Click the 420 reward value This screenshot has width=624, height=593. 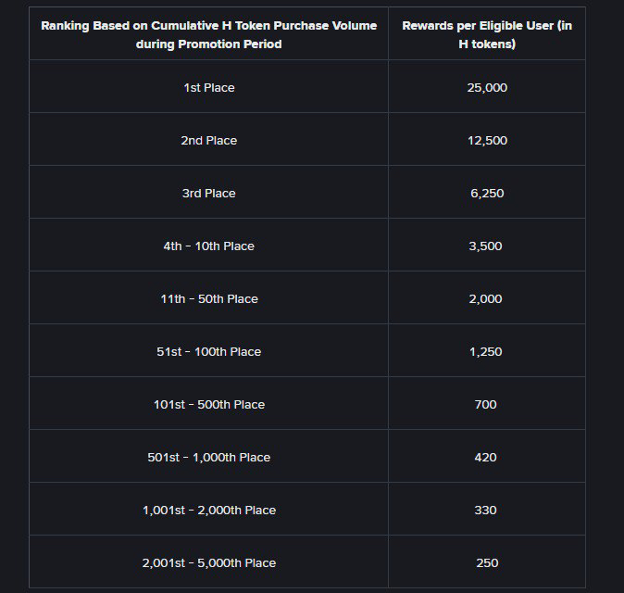point(485,458)
